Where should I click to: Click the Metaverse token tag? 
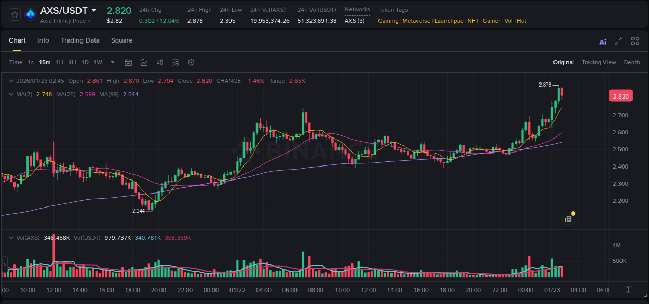click(x=416, y=21)
